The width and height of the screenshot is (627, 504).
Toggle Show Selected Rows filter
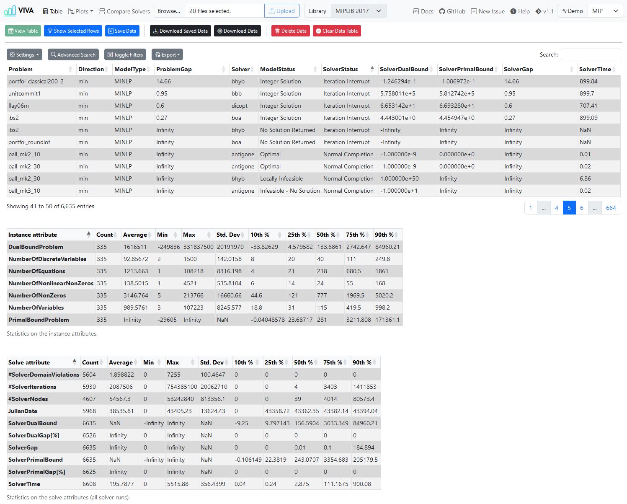(73, 31)
